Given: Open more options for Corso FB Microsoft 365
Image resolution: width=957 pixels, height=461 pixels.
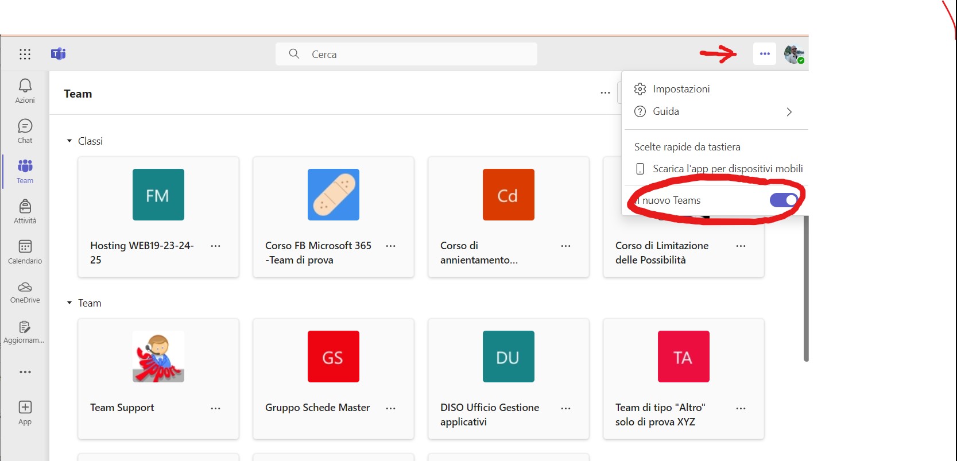Looking at the screenshot, I should (391, 246).
